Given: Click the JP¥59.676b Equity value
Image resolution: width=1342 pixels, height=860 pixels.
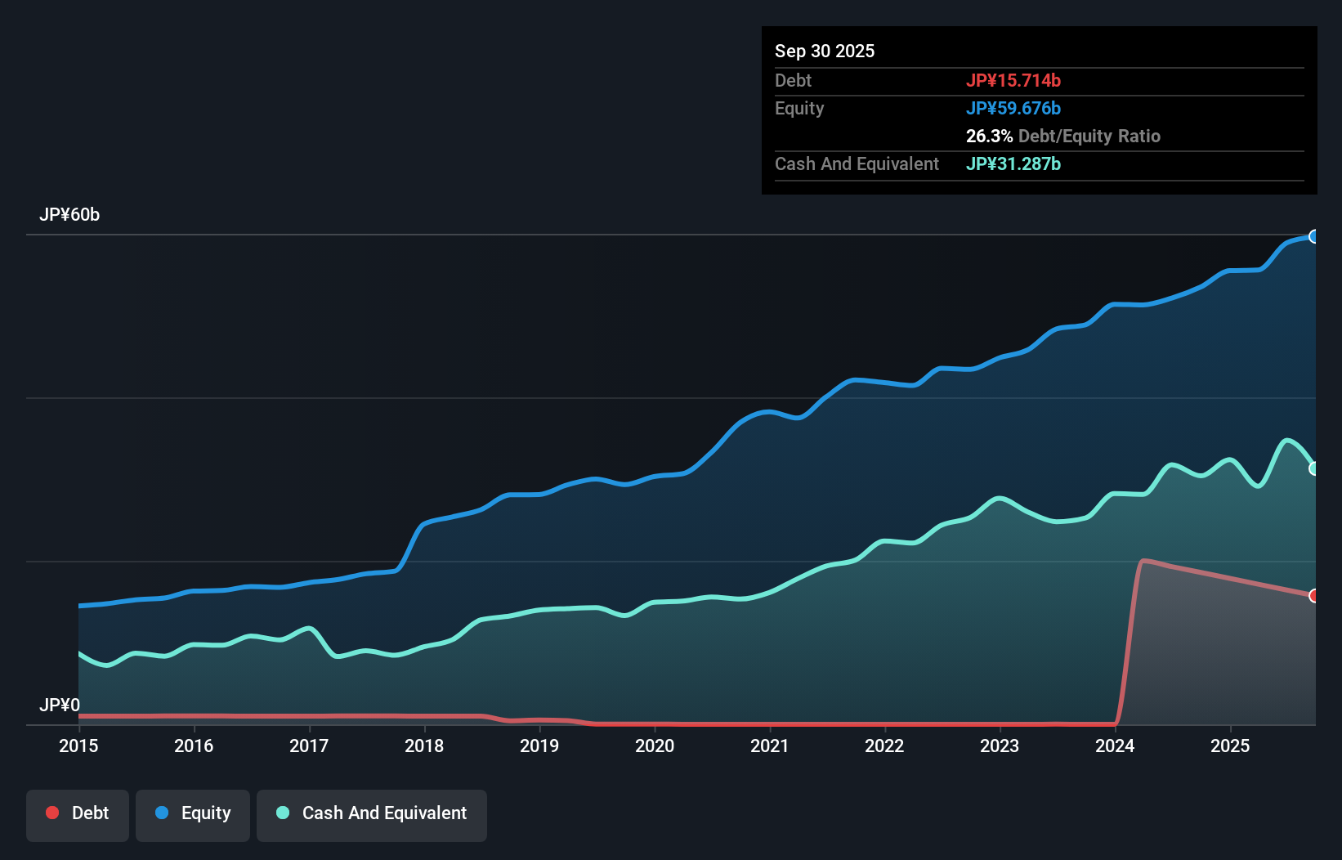Looking at the screenshot, I should point(1014,108).
